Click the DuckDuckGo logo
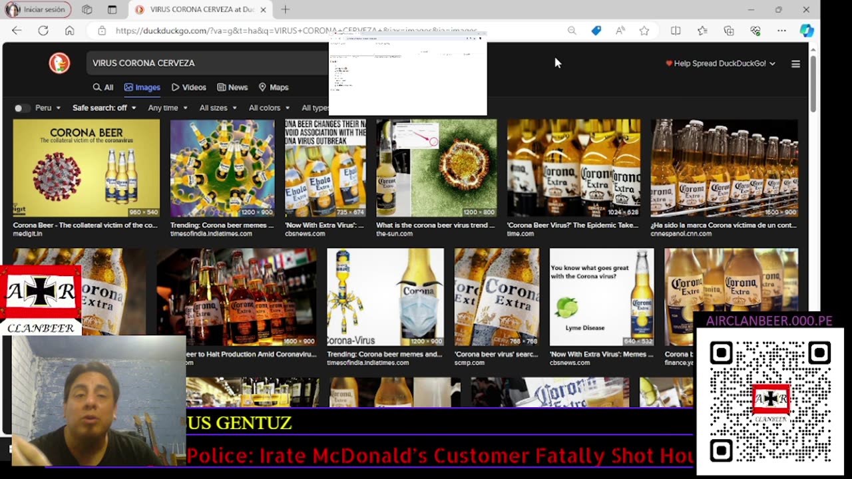Image resolution: width=852 pixels, height=479 pixels. click(x=59, y=63)
